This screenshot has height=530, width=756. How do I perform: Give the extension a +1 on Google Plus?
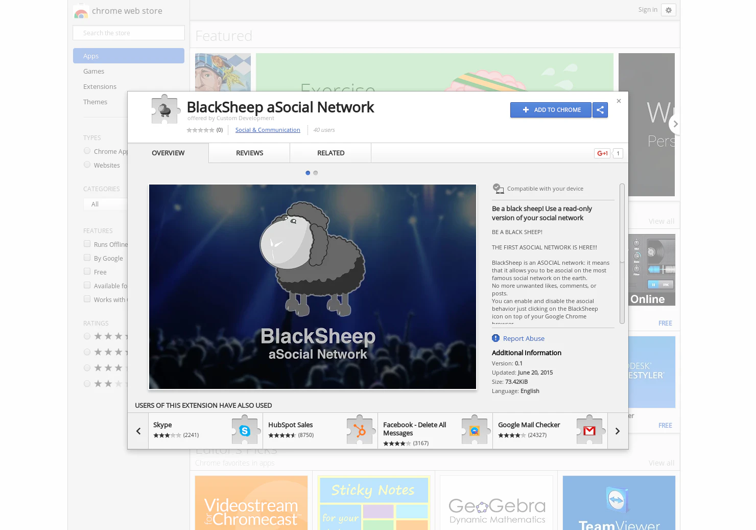[x=601, y=153]
